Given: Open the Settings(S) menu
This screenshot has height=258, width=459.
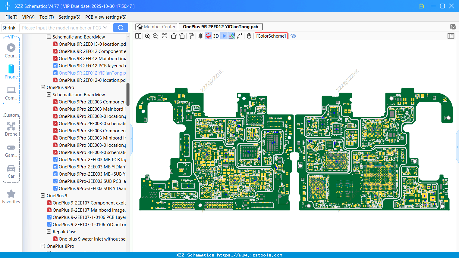Looking at the screenshot, I should coord(69,17).
